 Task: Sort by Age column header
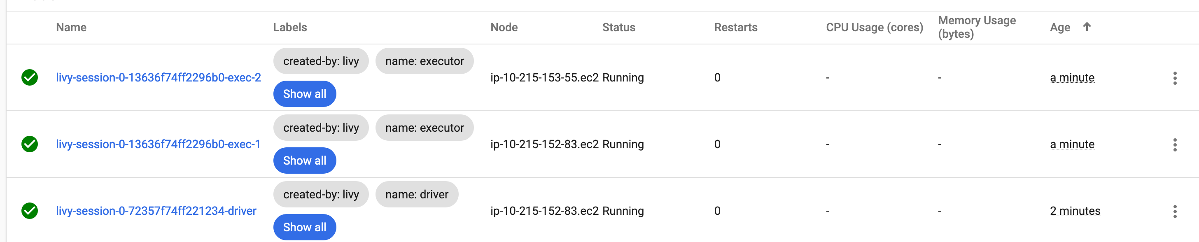1060,28
